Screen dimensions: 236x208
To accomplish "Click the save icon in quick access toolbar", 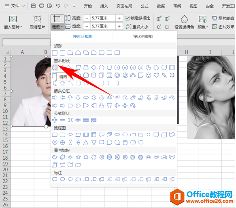I will 33,6.
